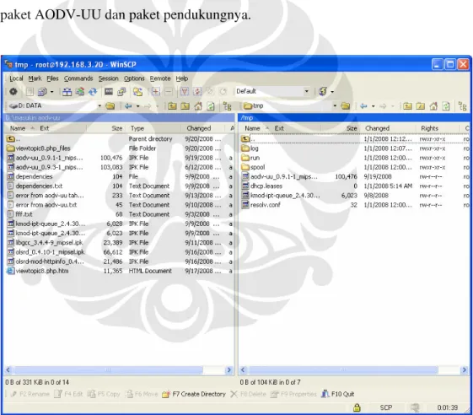Click remote panel scroll right arrow
Screen dimensions: 473x415
pos(464,369)
